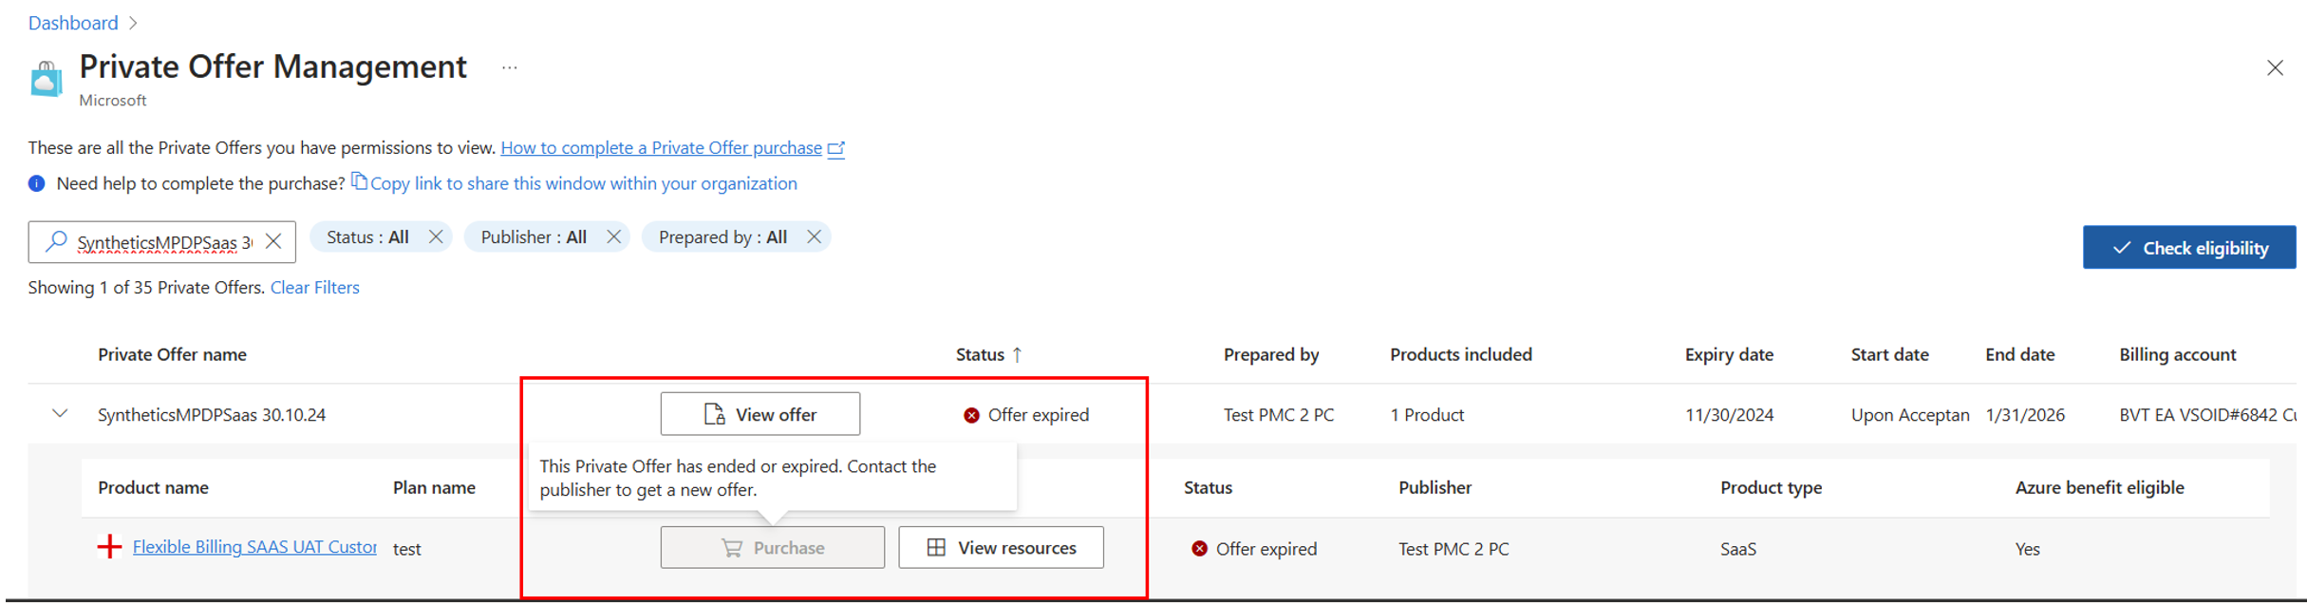Screen dimensions: 2307x604
Task: Select SyntheticsMPDPSaas 30.10.24 offer name
Action: tap(212, 415)
